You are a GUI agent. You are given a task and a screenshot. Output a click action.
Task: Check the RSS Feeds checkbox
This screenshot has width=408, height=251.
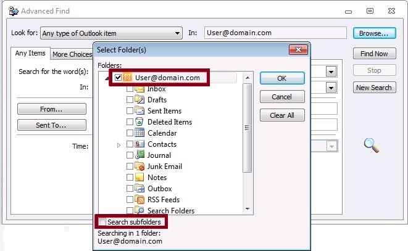[x=130, y=199]
